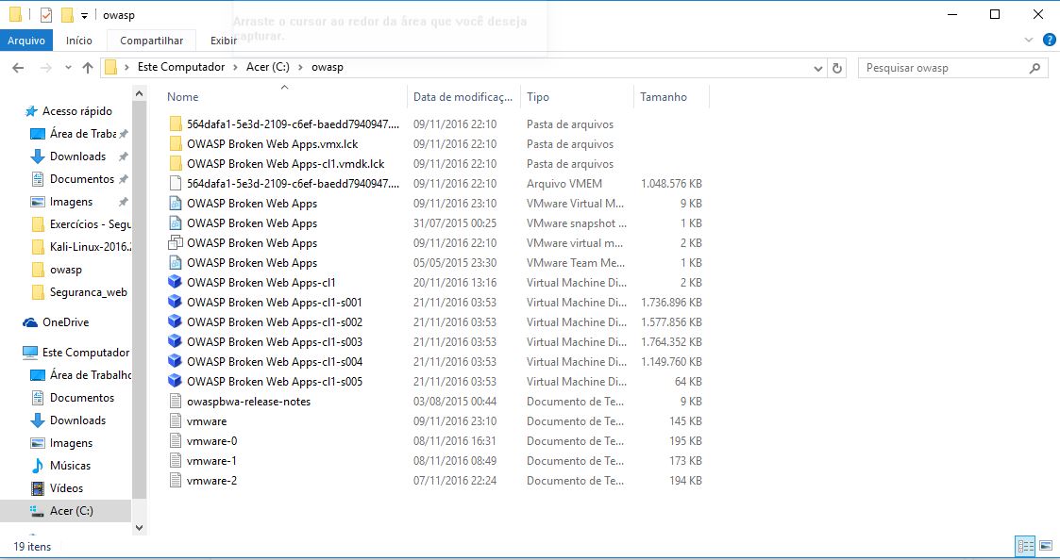Click the search magnifier icon
Screen dimensions: 1060x560
1035,68
